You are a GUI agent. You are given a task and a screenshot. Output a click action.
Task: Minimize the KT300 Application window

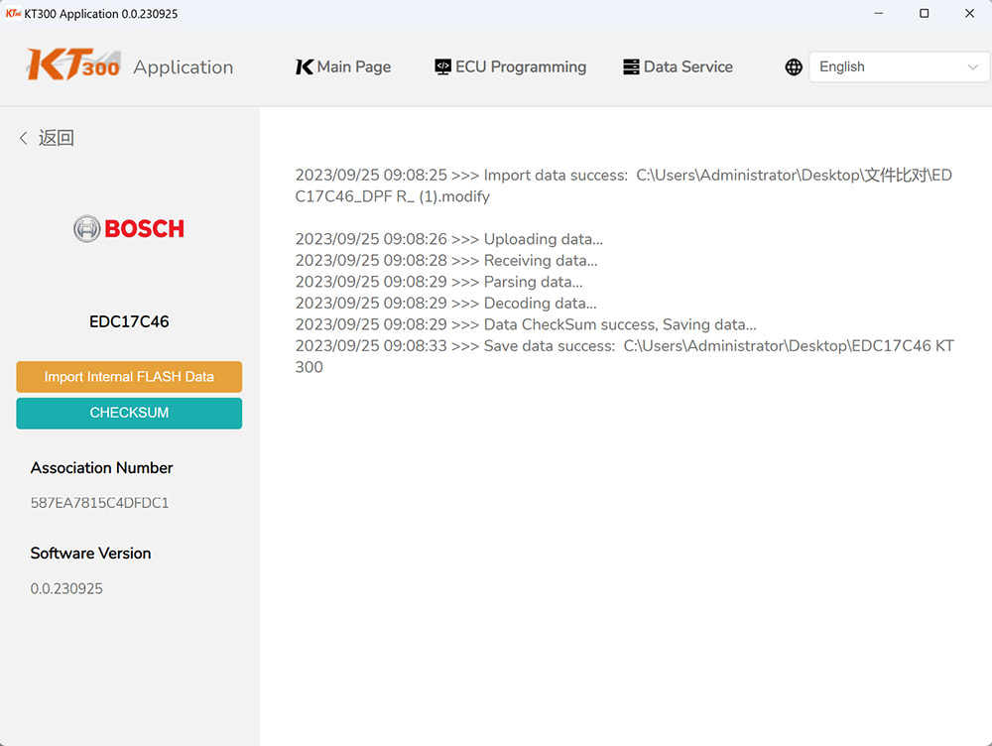pyautogui.click(x=878, y=13)
